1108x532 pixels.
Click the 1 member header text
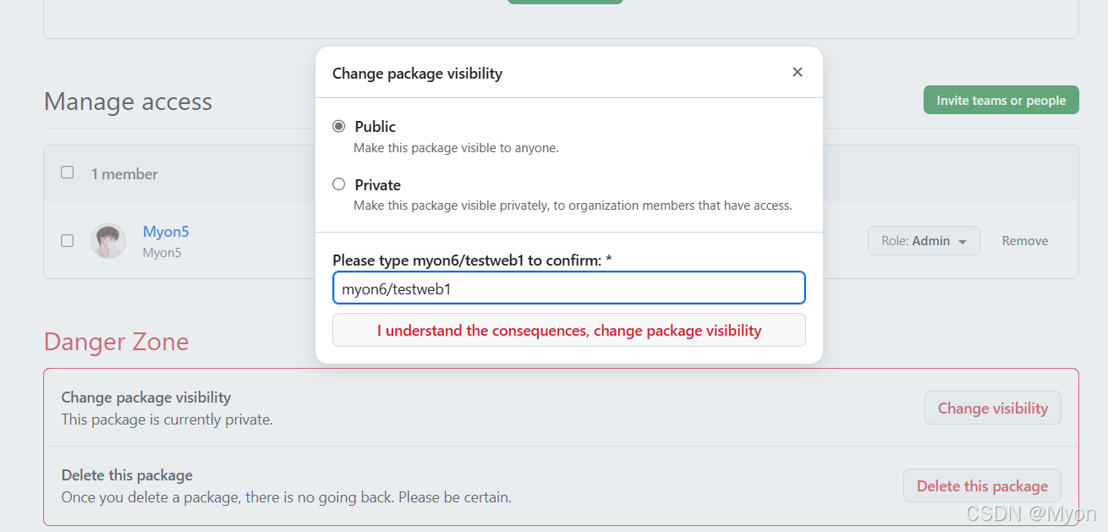pyautogui.click(x=124, y=174)
